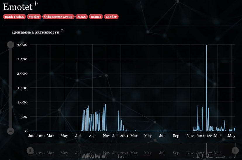The height and width of the screenshot is (160, 242).
Task: Open the Cybercrime Group tag
Action: coord(58,17)
